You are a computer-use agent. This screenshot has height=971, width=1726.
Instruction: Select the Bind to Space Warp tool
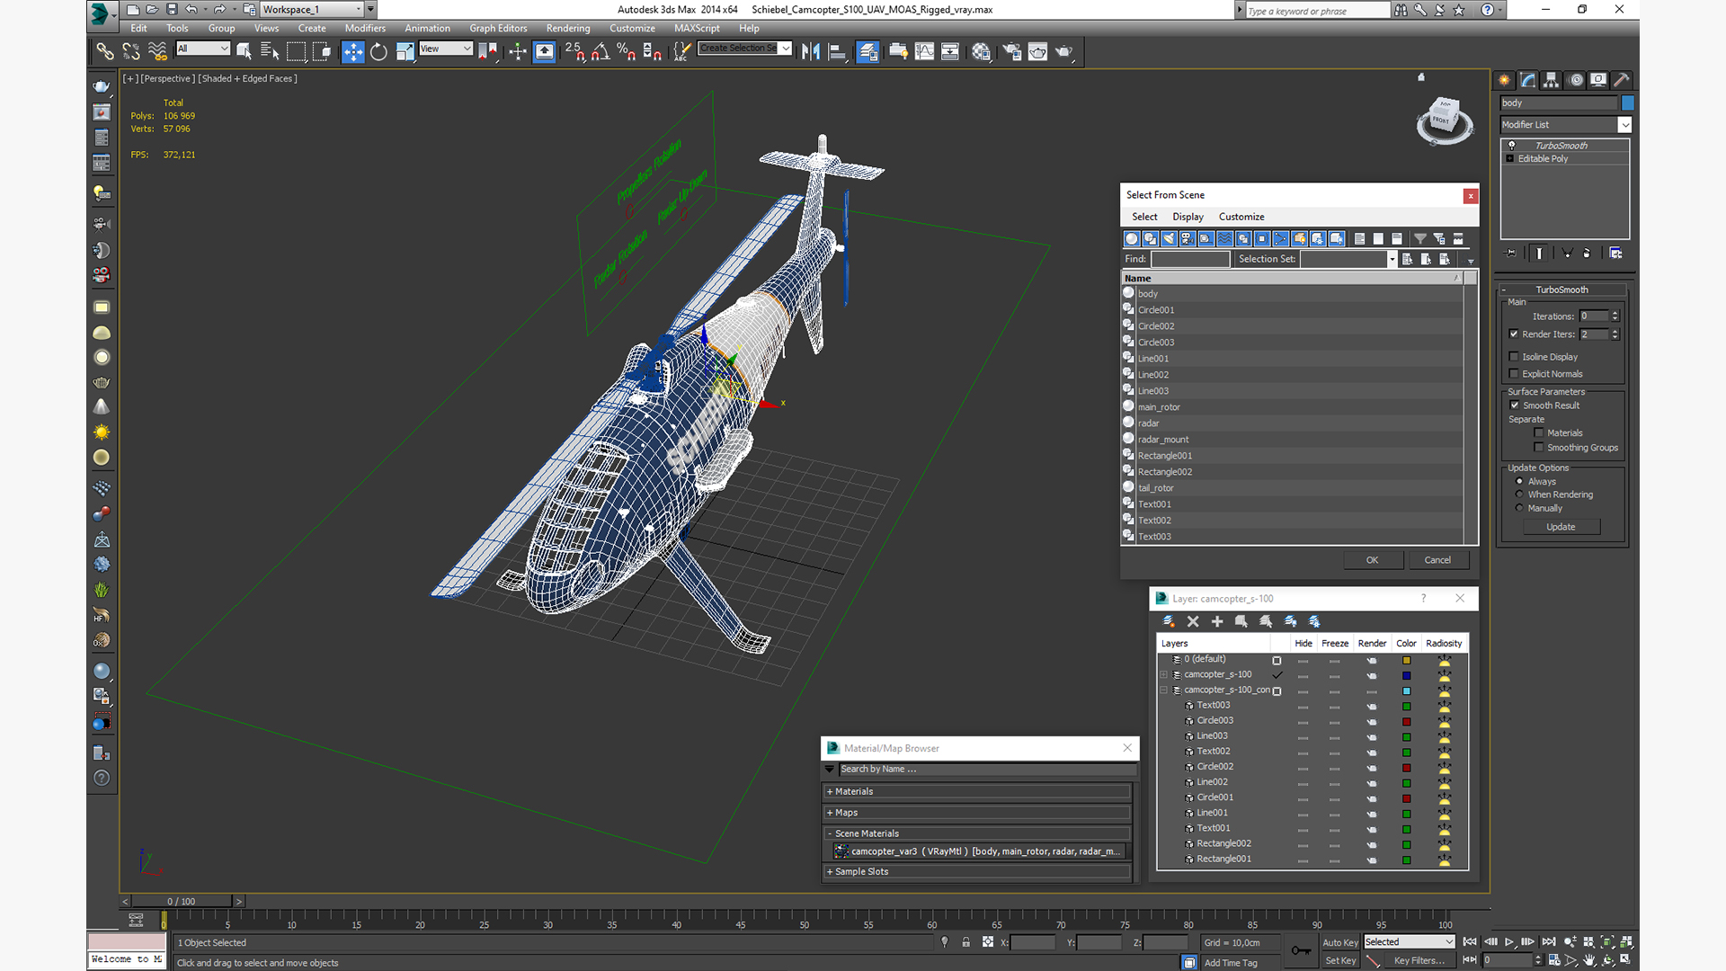[157, 51]
